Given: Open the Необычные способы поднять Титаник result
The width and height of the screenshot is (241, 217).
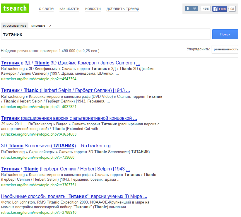Looking at the screenshot, I should point(74,196).
